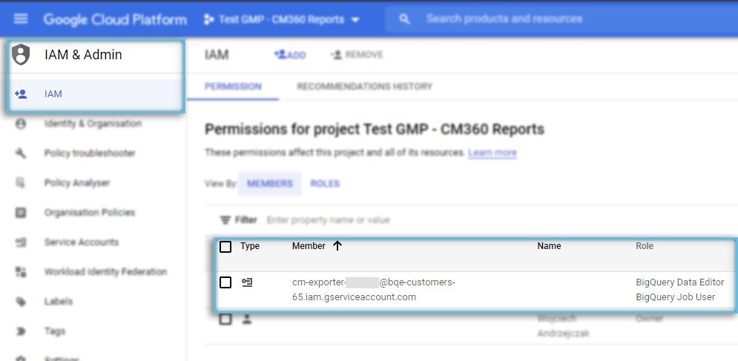
Task: Click the Identity & Organisation icon
Action: click(21, 124)
